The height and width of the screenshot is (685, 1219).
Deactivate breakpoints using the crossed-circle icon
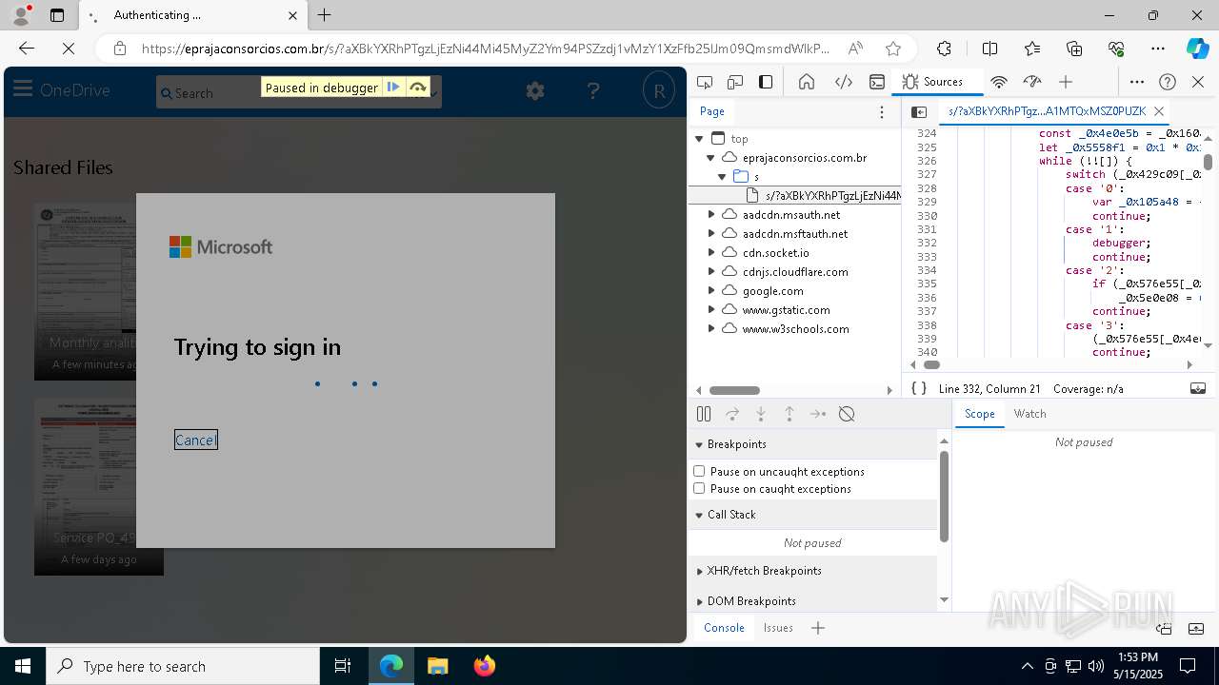tap(847, 414)
